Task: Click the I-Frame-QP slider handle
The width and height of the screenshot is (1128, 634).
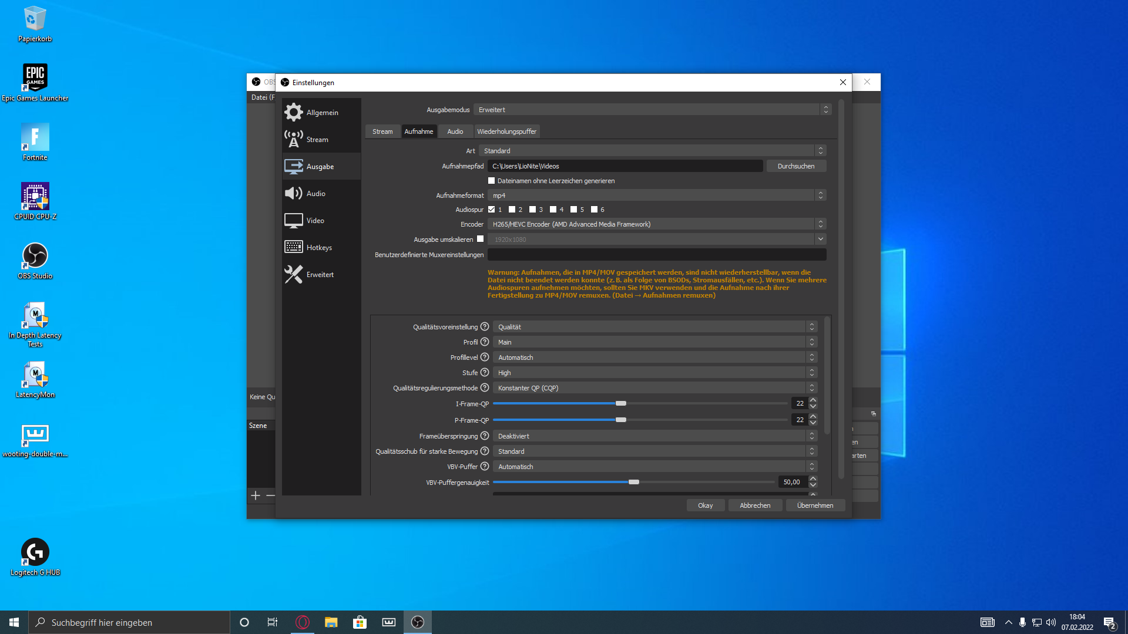Action: pos(621,403)
